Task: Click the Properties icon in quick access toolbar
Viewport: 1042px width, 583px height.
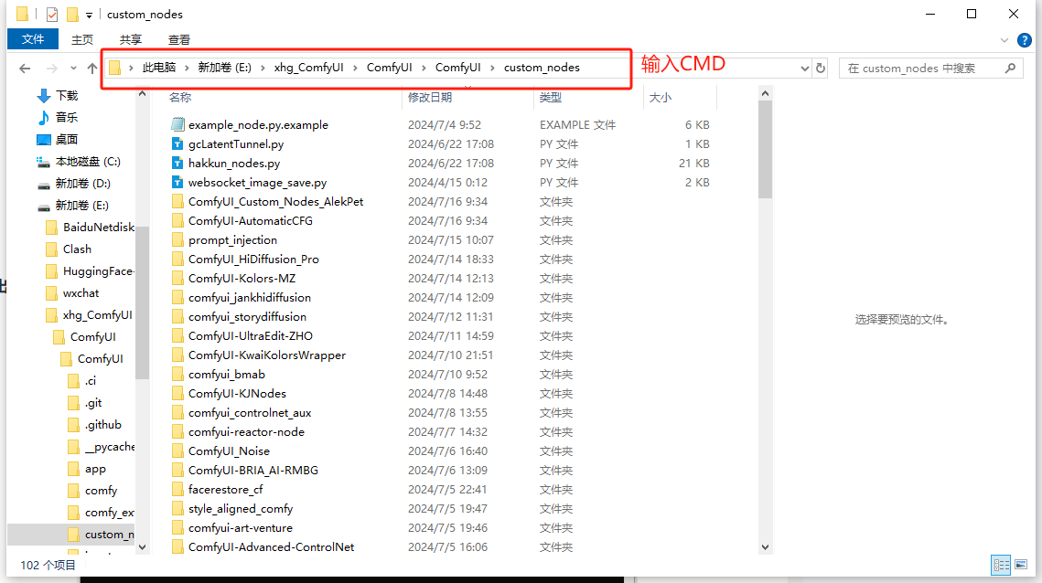Action: pos(51,15)
